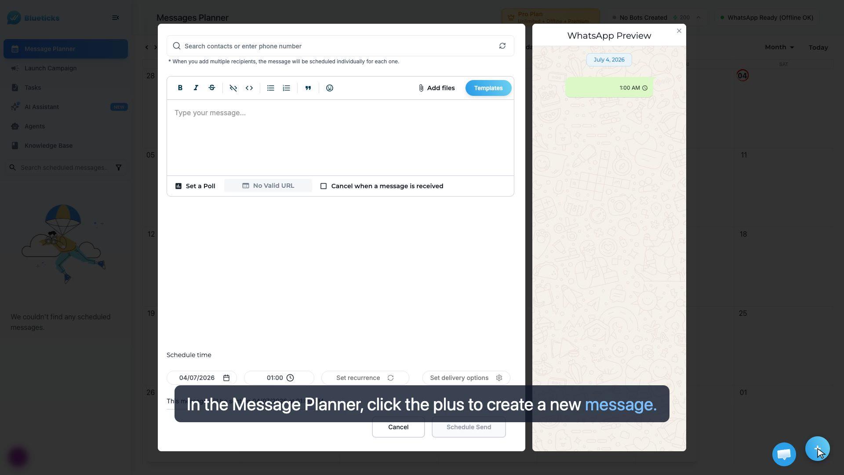Screen dimensions: 844x475
Task: Click the Templates button
Action: 488,88
